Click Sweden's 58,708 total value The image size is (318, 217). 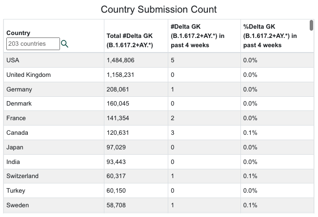point(116,205)
